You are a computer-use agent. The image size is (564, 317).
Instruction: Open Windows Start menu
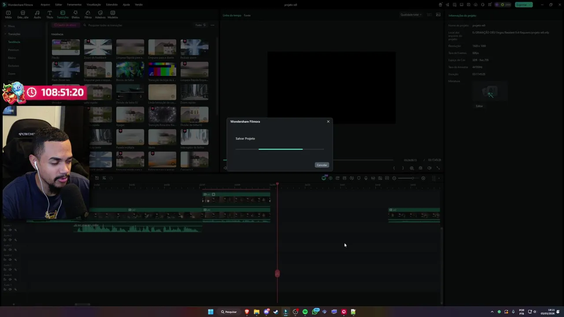(211, 312)
